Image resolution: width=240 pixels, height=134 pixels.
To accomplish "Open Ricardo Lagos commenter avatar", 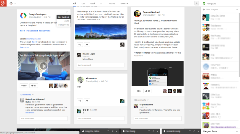I will coord(79,55).
